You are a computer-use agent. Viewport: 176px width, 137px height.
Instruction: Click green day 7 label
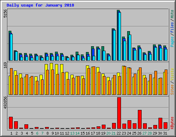pos(42,133)
